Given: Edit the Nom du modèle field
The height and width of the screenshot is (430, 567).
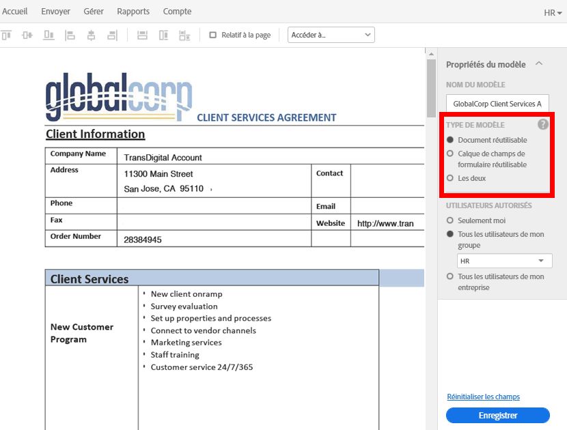Looking at the screenshot, I should [497, 103].
